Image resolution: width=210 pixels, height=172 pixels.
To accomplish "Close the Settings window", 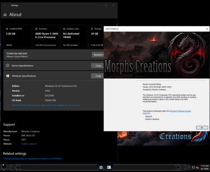I will tap(113, 5).
